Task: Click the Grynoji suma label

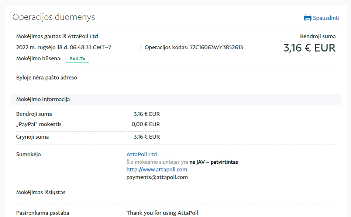Action: point(32,137)
